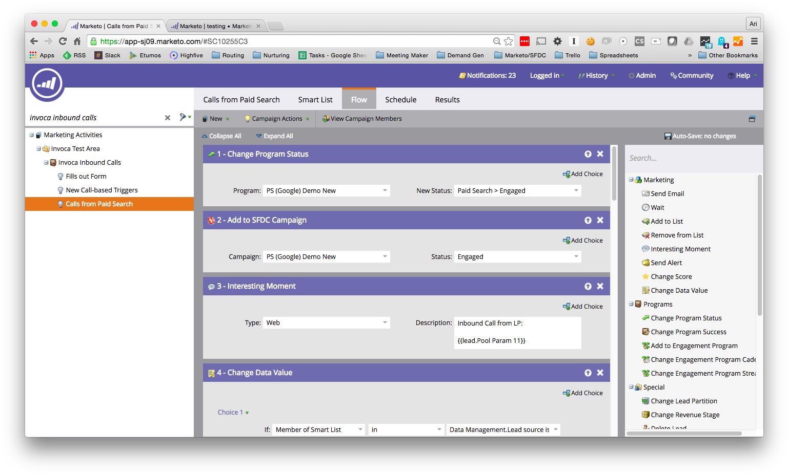The height and width of the screenshot is (475, 788).
Task: Select Change Program Success action
Action: tap(684, 332)
